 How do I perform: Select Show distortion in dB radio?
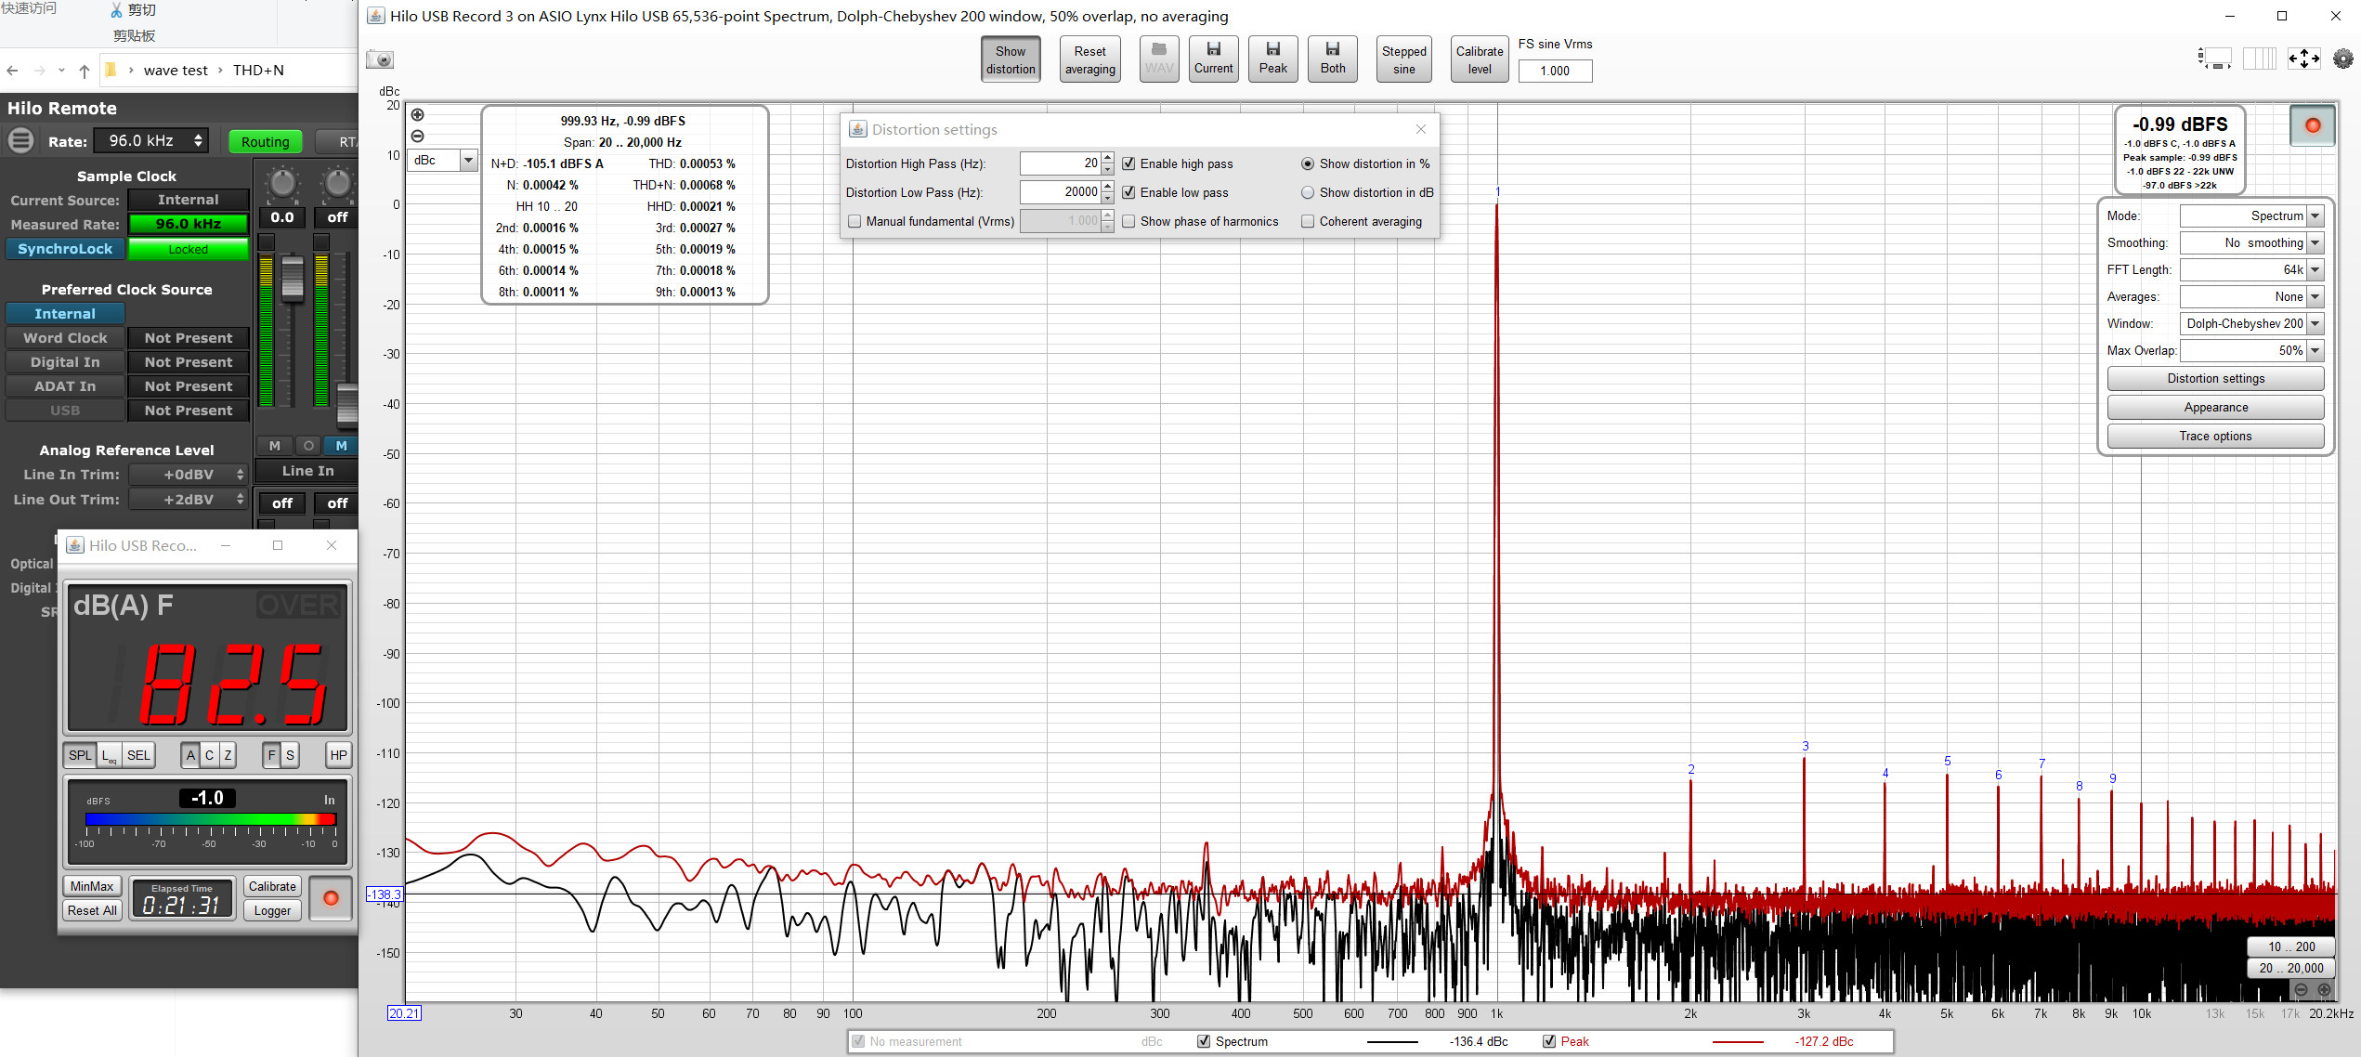[x=1308, y=192]
